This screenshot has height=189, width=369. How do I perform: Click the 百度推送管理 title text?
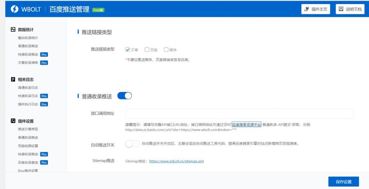(x=70, y=9)
